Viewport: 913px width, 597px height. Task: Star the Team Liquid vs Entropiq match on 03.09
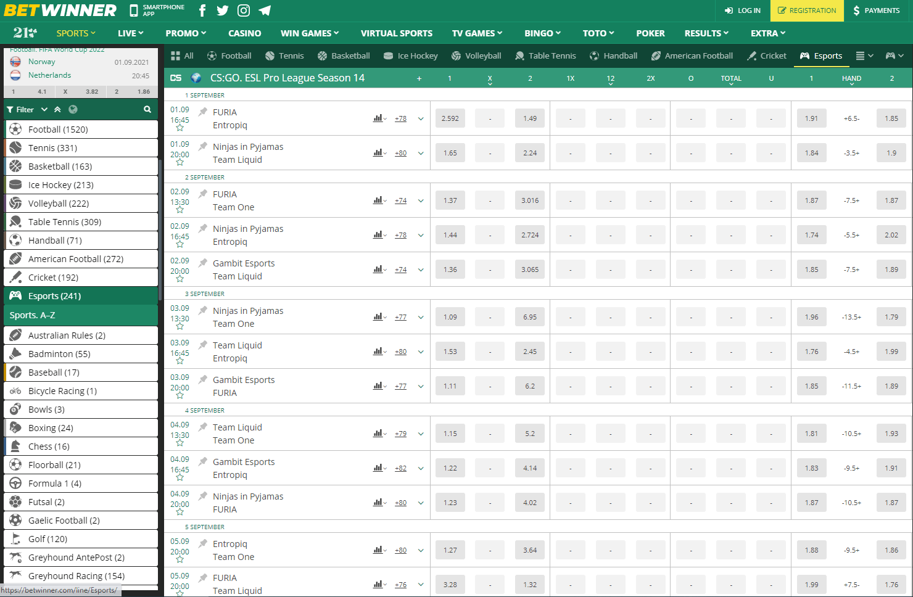coord(180,361)
